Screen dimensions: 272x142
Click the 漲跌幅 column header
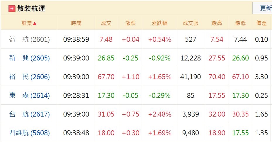click(159, 23)
